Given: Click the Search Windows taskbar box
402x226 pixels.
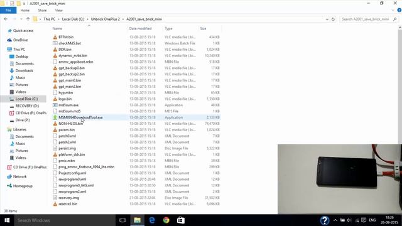Looking at the screenshot, I should click(x=65, y=220).
